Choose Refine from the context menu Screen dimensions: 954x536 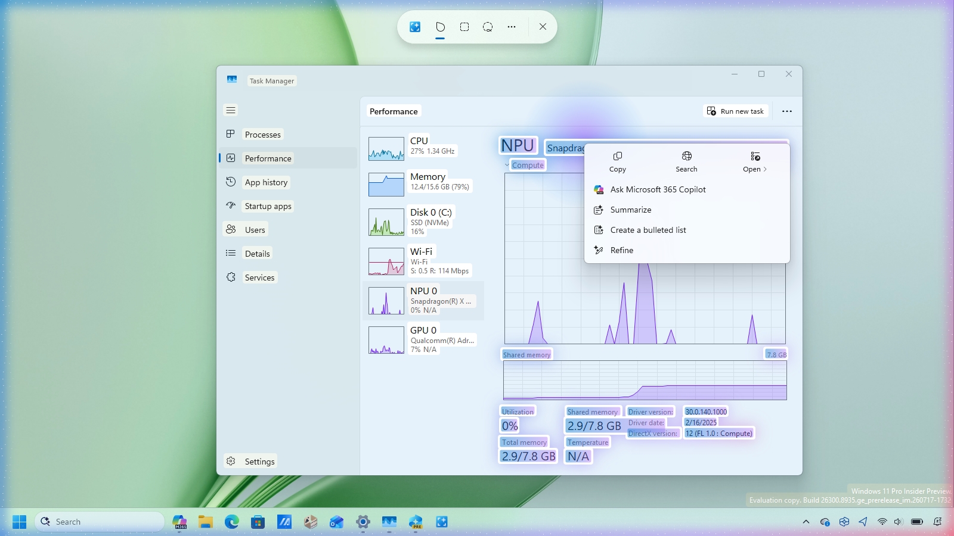687,250
